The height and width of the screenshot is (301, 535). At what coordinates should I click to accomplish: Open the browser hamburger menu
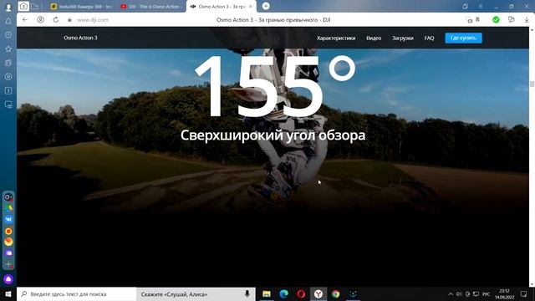point(480,7)
